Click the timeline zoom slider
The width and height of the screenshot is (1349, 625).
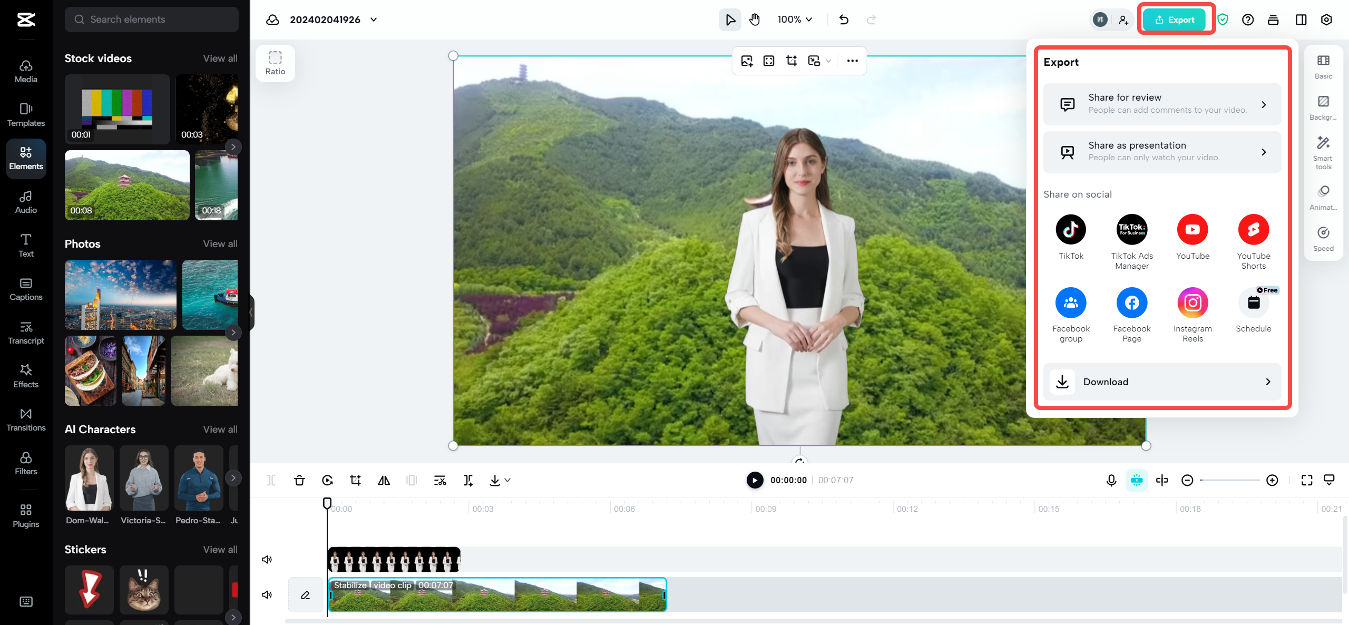1229,480
